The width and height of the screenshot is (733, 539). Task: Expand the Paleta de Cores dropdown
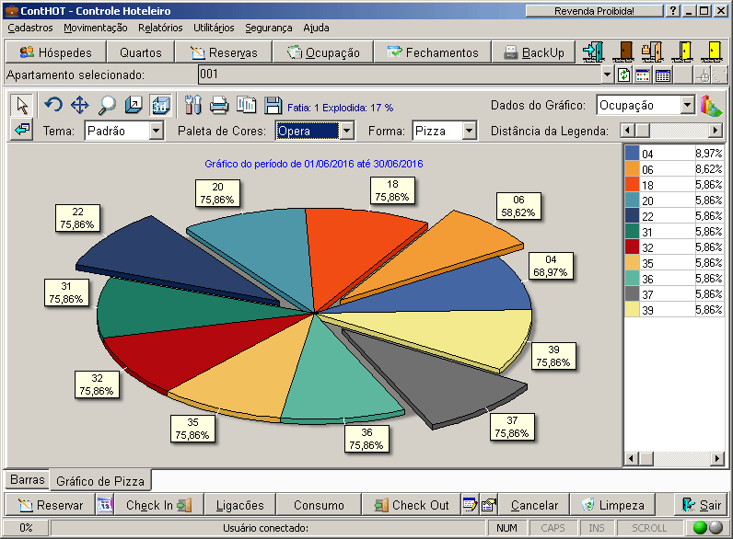click(346, 131)
